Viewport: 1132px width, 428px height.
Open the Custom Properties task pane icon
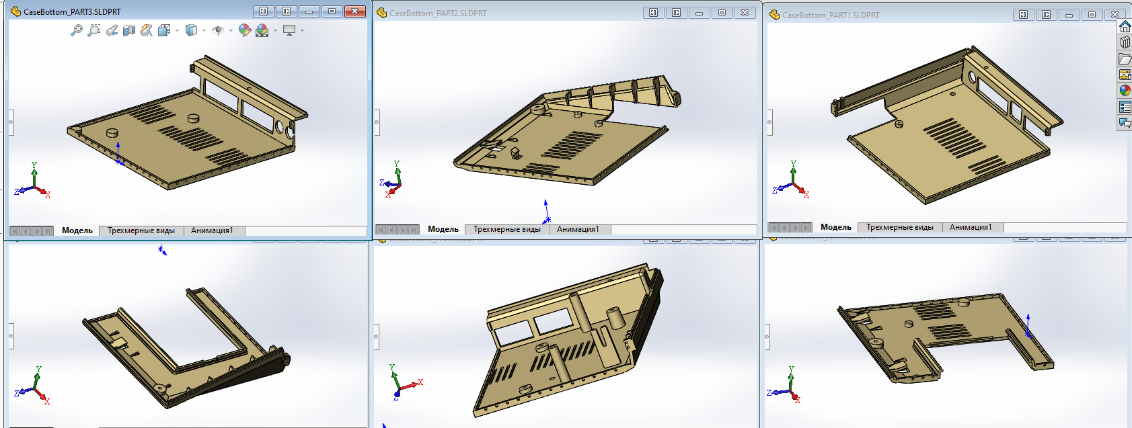[1125, 107]
